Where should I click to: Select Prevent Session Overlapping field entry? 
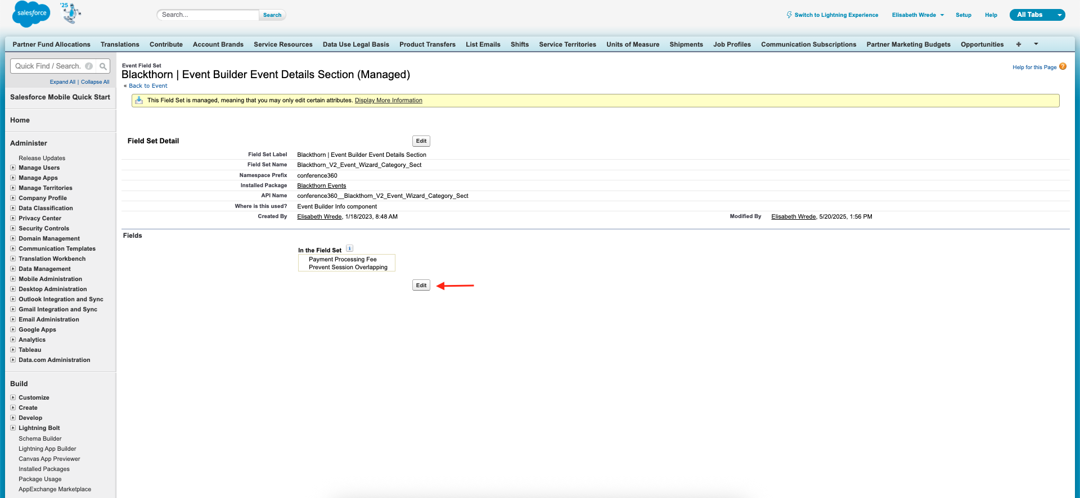pos(348,268)
